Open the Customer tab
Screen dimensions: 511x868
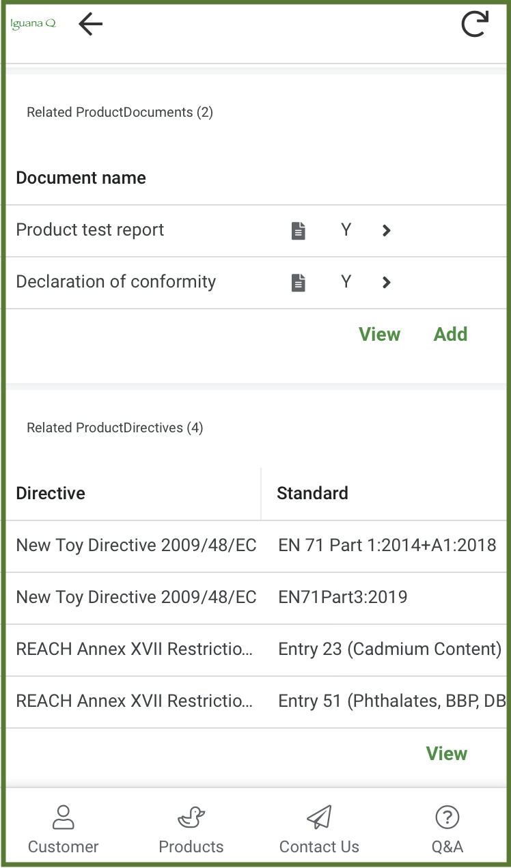64,828
